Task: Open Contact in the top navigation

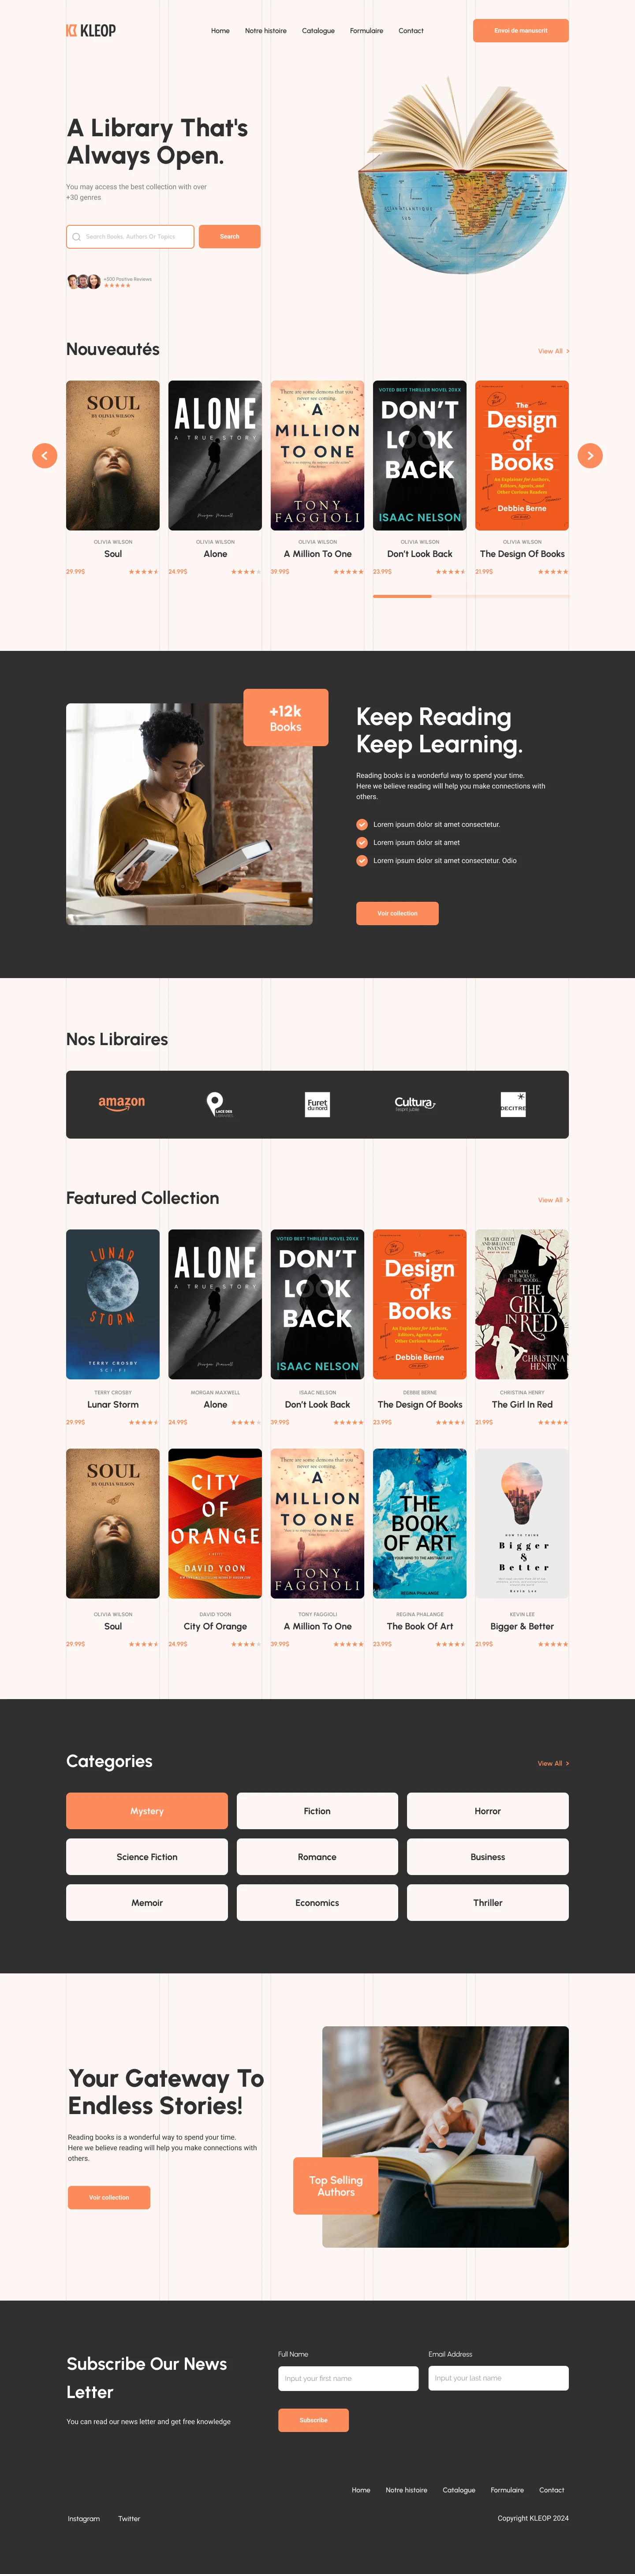Action: tap(411, 31)
